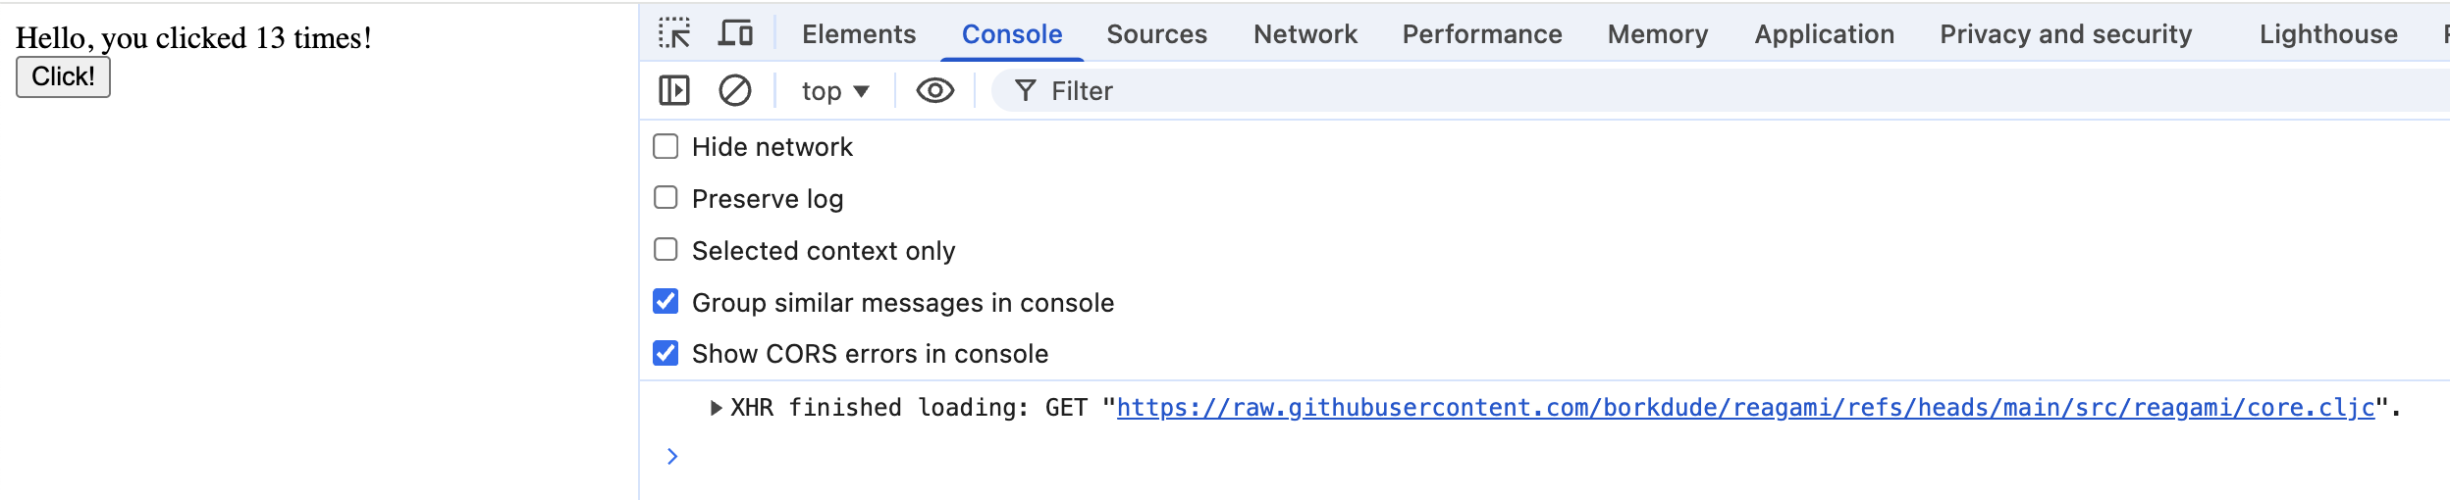The height and width of the screenshot is (500, 2450).
Task: Uncheck Group similar messages in console
Action: pos(666,302)
